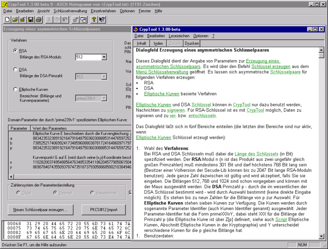Screen dimensions: 328x249
Task: Select the DSA radio button
Action: point(15,69)
